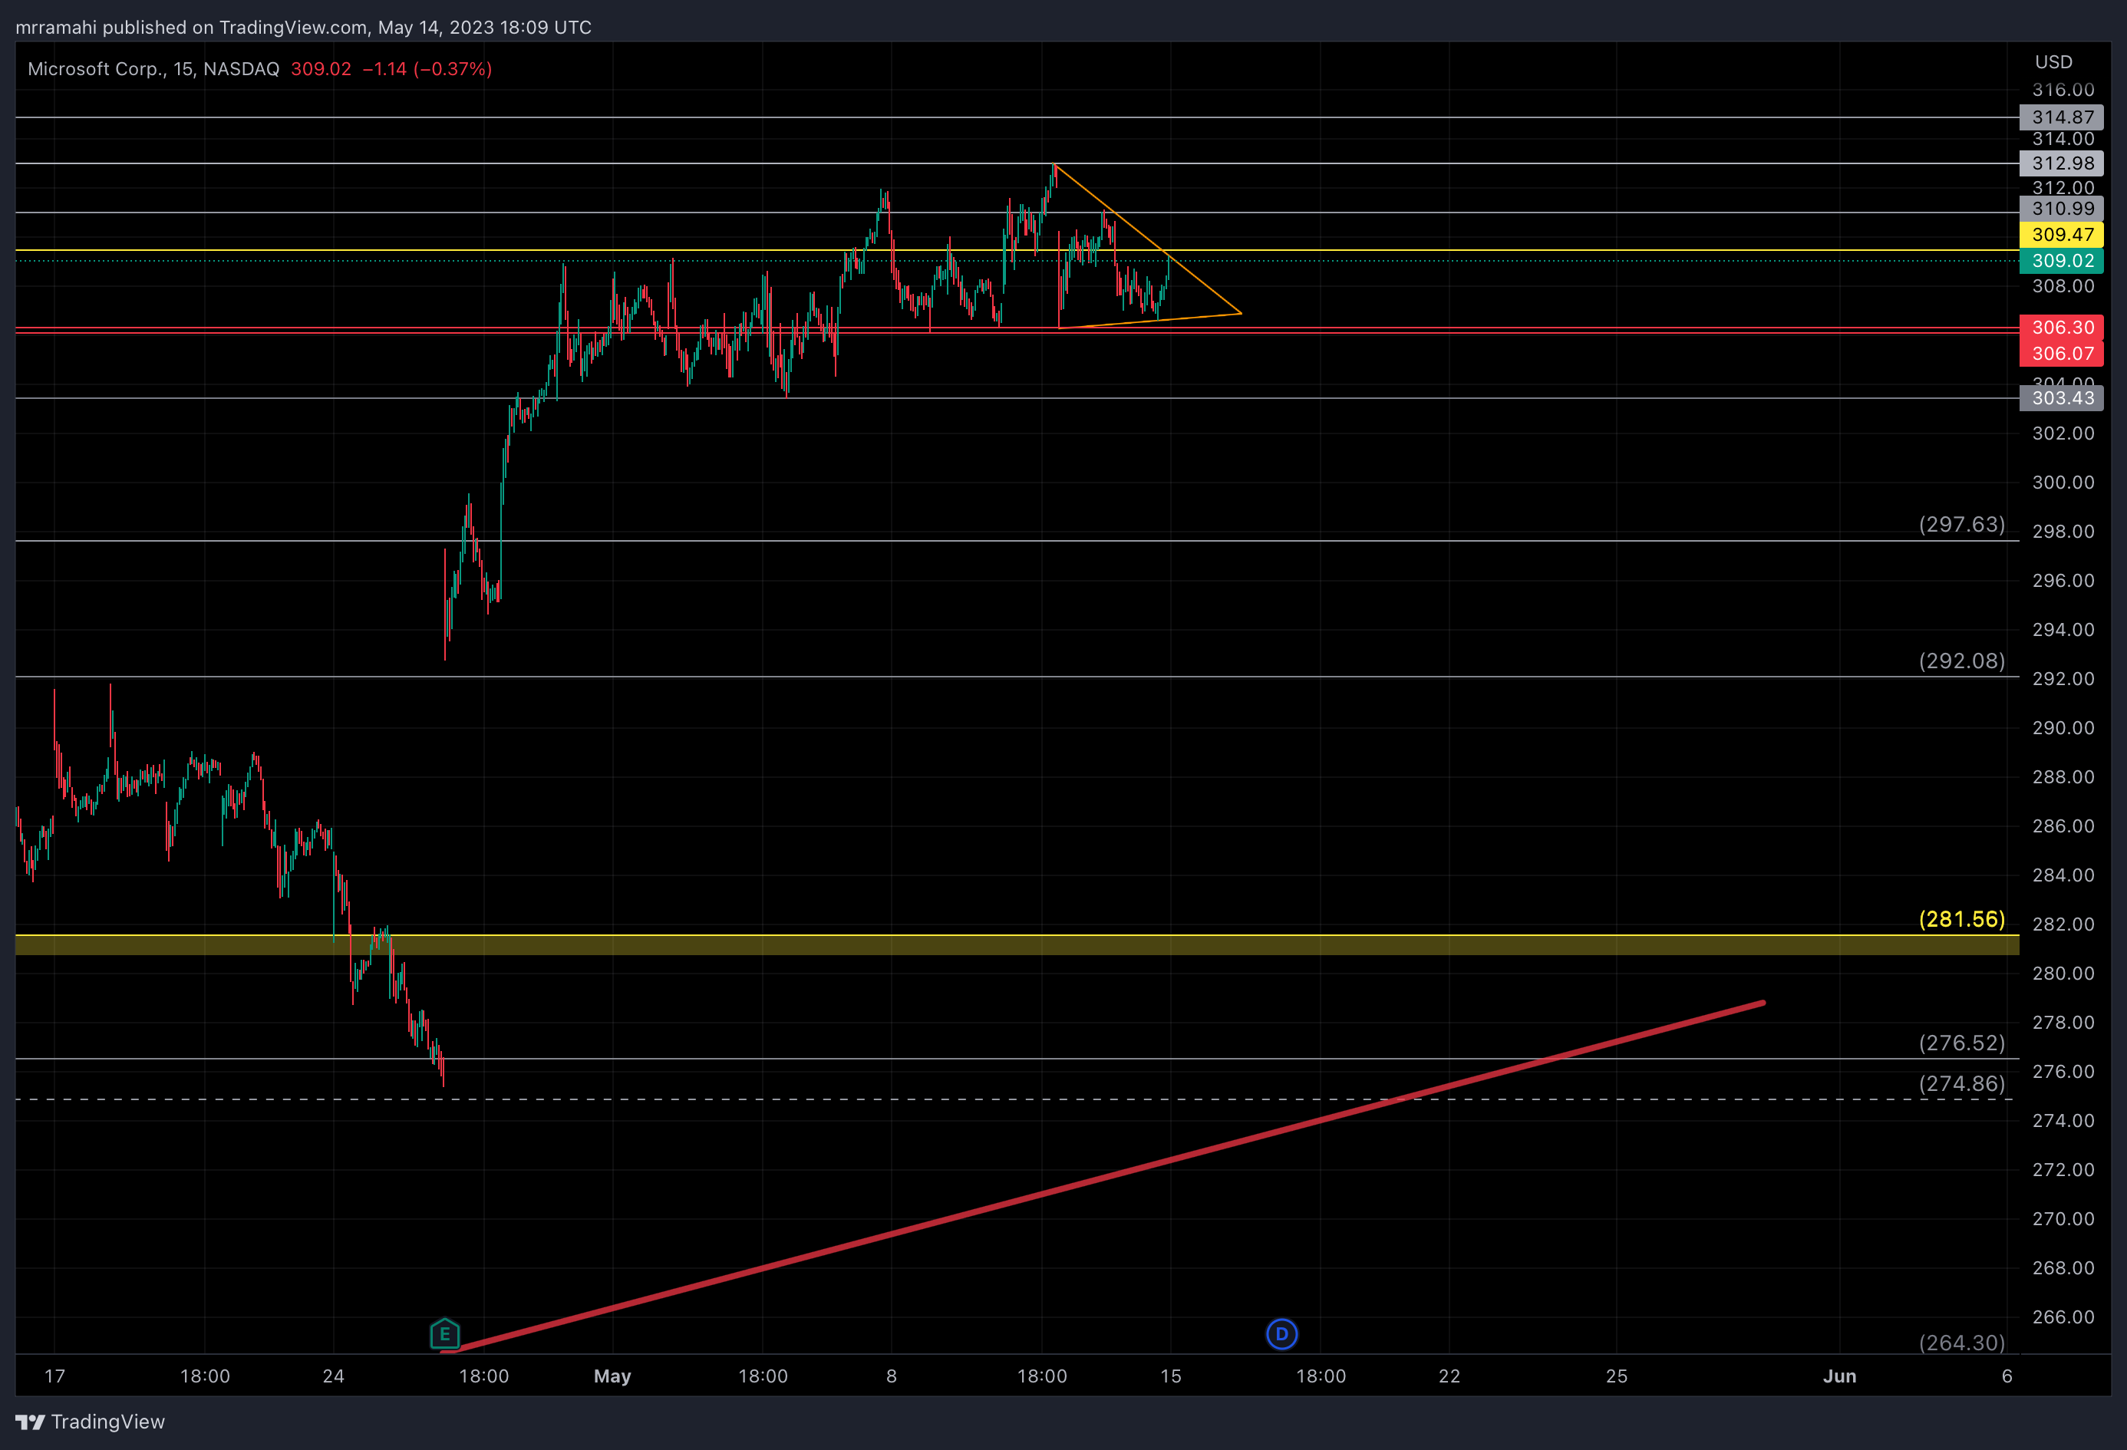Click the green 309.02 current price tag

click(x=2061, y=261)
